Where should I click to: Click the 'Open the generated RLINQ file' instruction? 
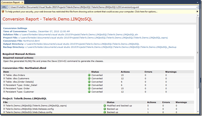pyautogui.click(x=53, y=61)
